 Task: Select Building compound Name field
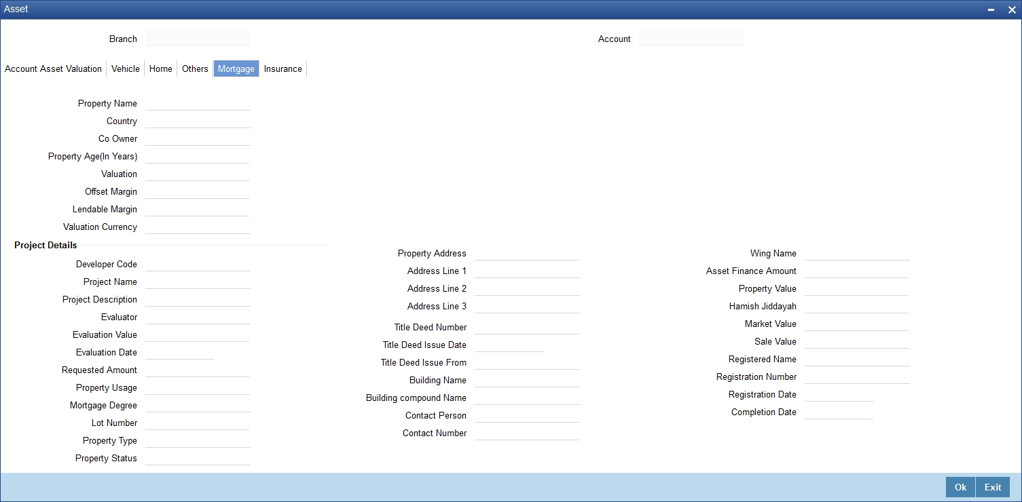click(527, 398)
